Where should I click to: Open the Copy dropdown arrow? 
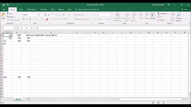(x=15, y=17)
